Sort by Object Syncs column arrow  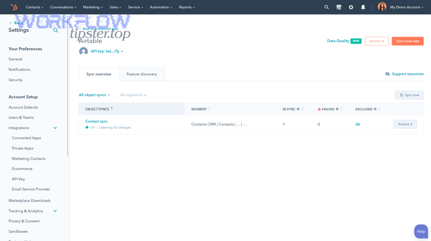pos(112,109)
